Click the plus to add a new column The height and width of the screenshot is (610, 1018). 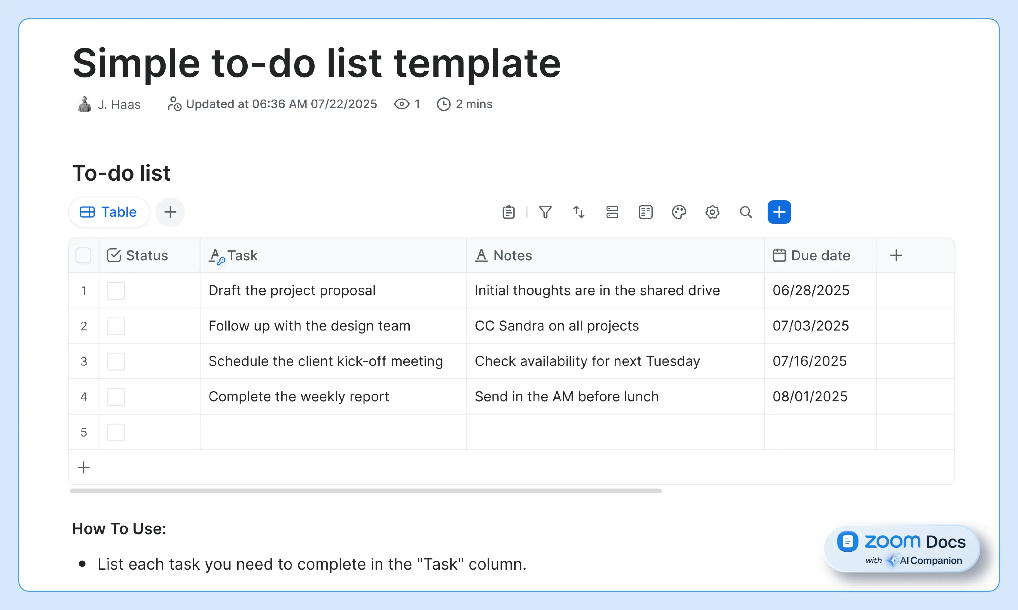coord(896,255)
